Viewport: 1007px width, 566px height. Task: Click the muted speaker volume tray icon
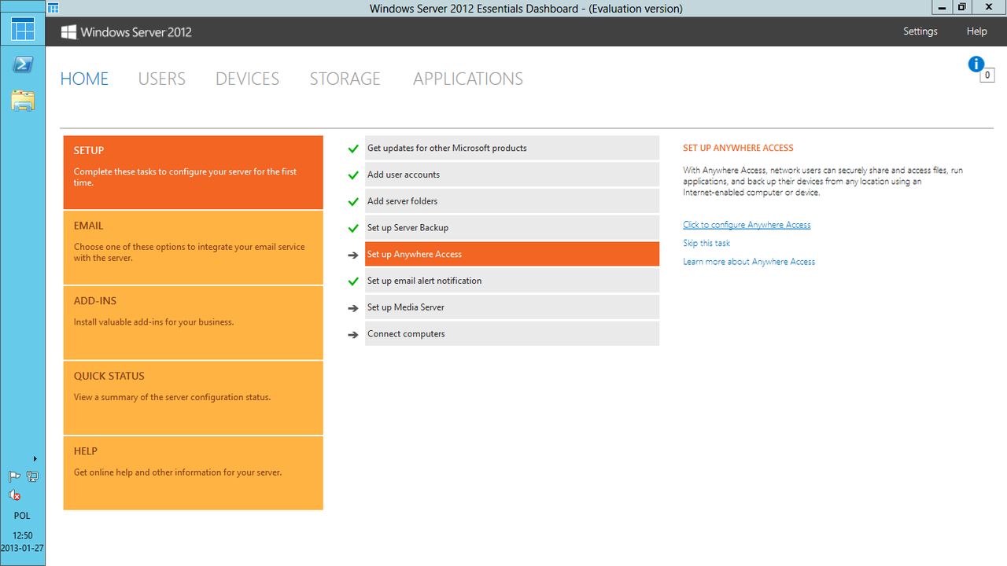[14, 495]
